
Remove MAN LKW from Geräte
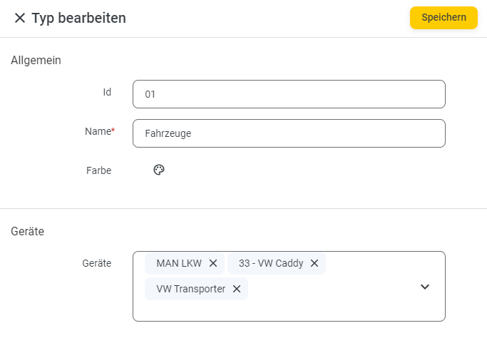pyautogui.click(x=213, y=263)
